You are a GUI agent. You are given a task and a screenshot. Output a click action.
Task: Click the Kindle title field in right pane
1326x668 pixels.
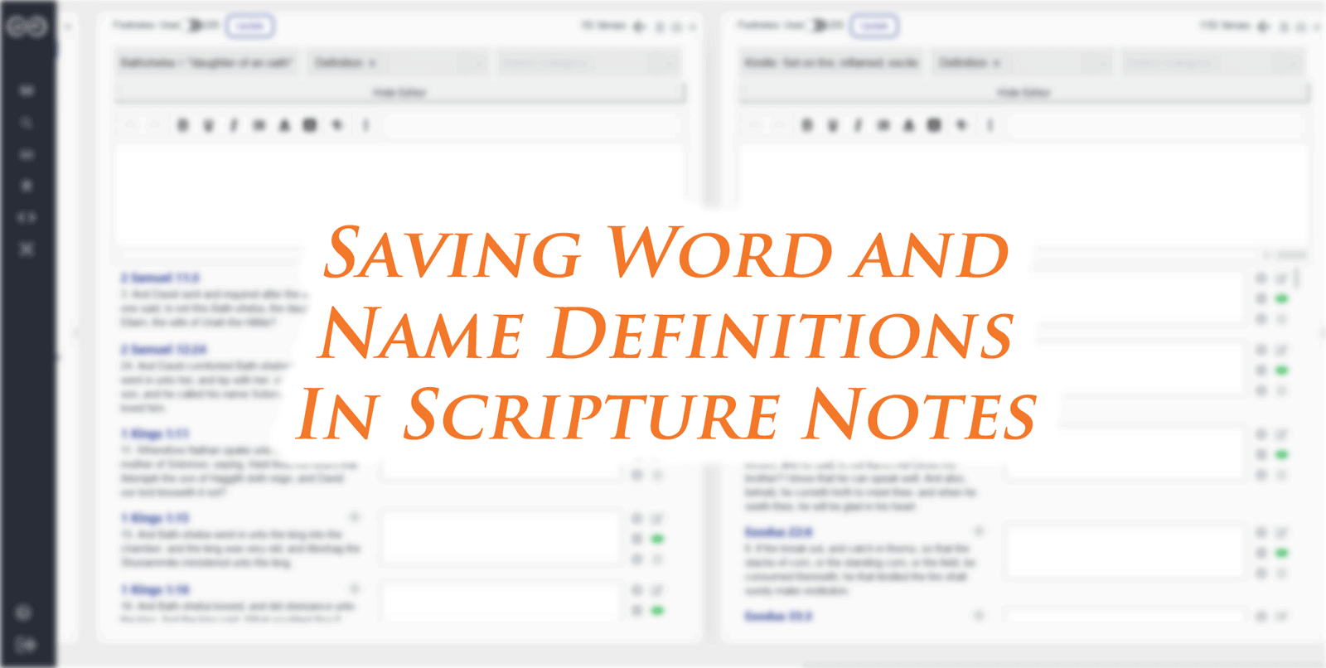point(831,63)
